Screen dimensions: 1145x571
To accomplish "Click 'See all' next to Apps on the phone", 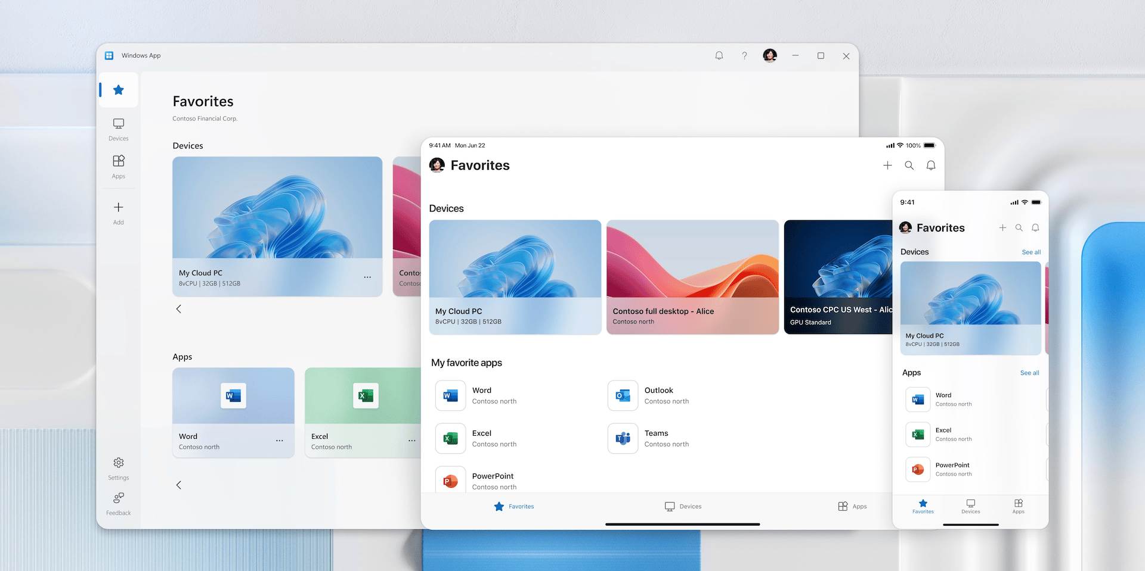I will (x=1030, y=373).
